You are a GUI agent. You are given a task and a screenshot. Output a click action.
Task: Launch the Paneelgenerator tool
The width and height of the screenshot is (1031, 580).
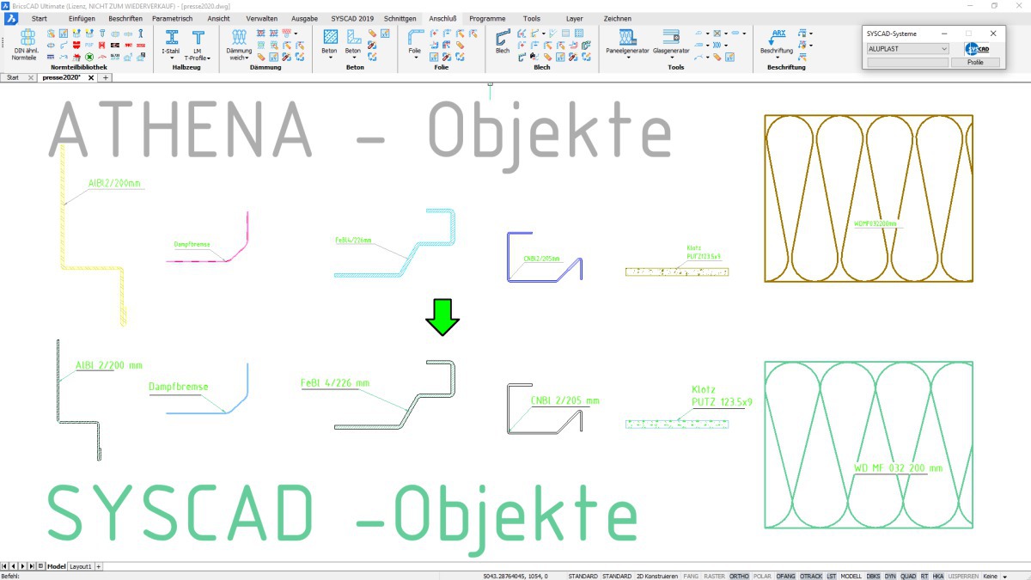[627, 42]
